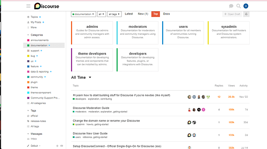Click the Open Draft button

[232, 14]
